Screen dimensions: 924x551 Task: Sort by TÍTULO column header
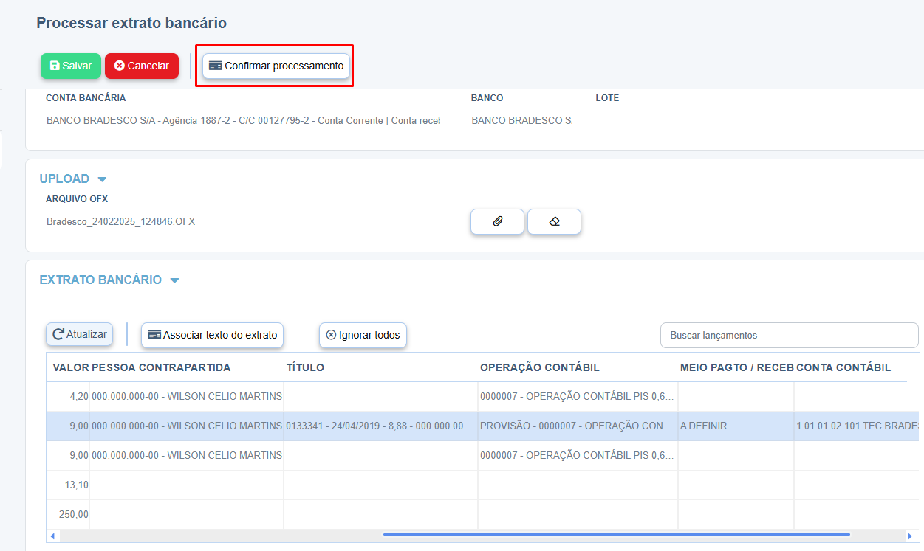tap(305, 367)
